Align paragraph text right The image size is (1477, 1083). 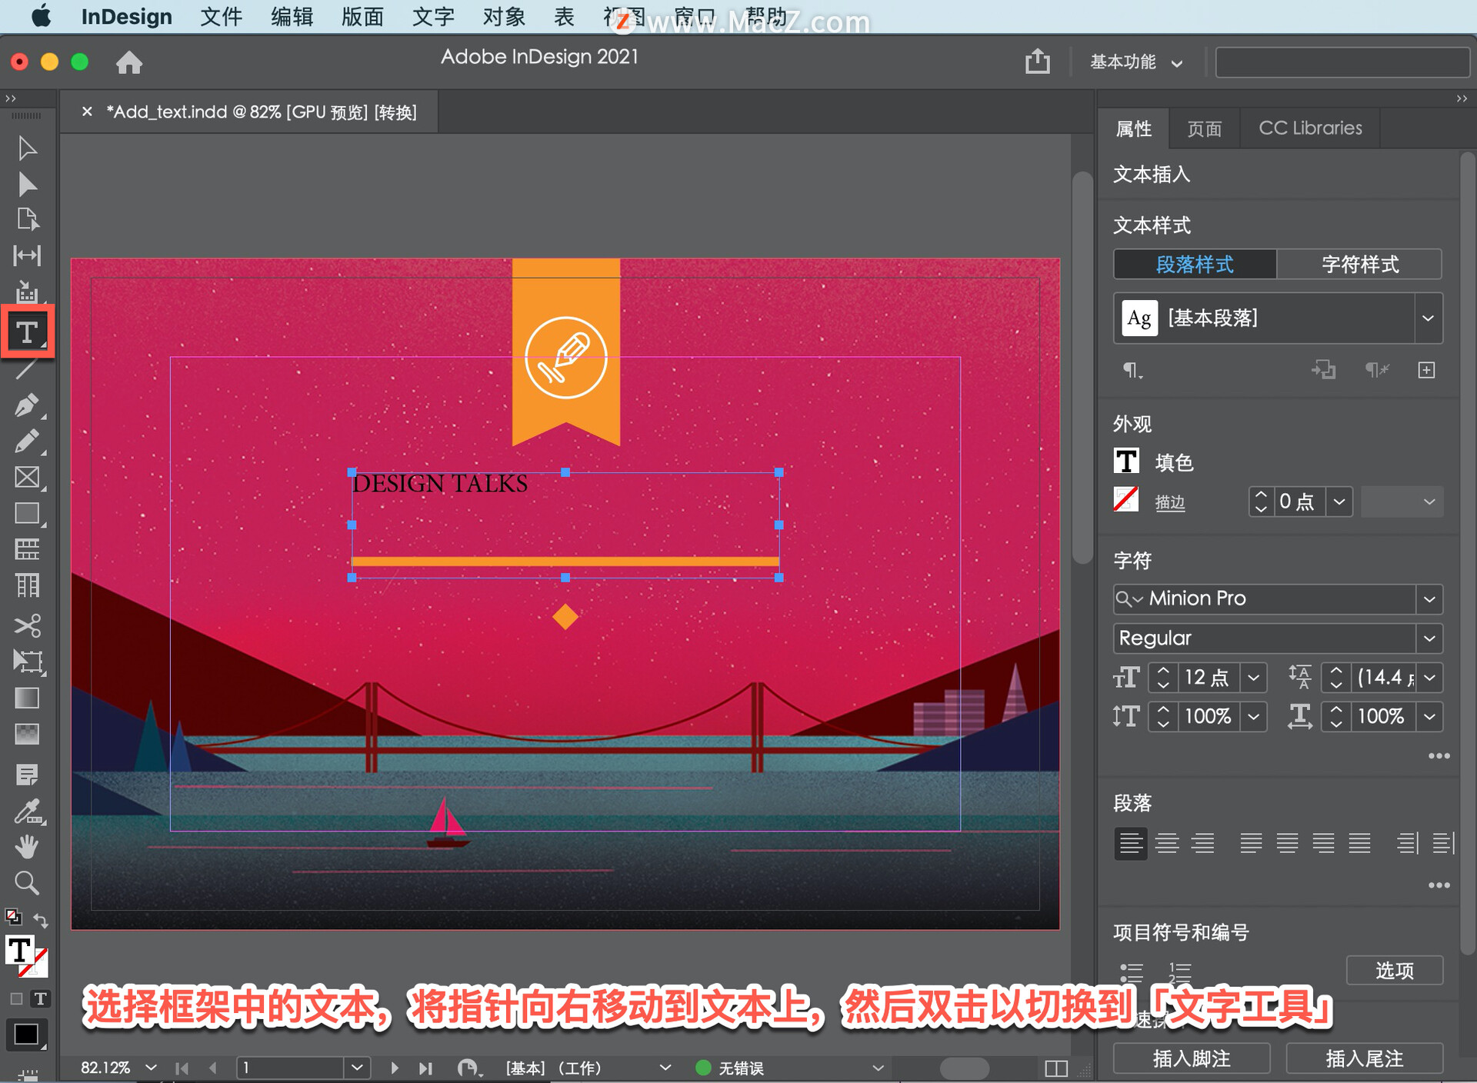tap(1203, 843)
